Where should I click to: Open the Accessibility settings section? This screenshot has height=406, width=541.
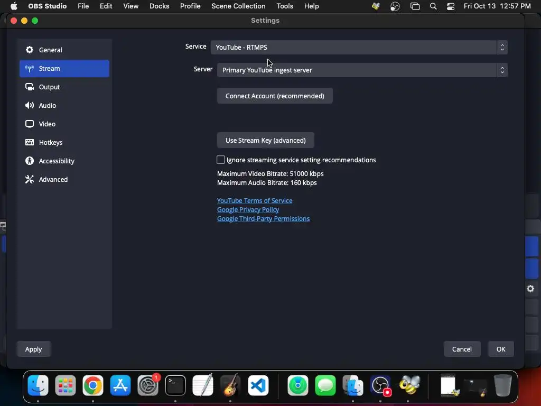point(64,161)
